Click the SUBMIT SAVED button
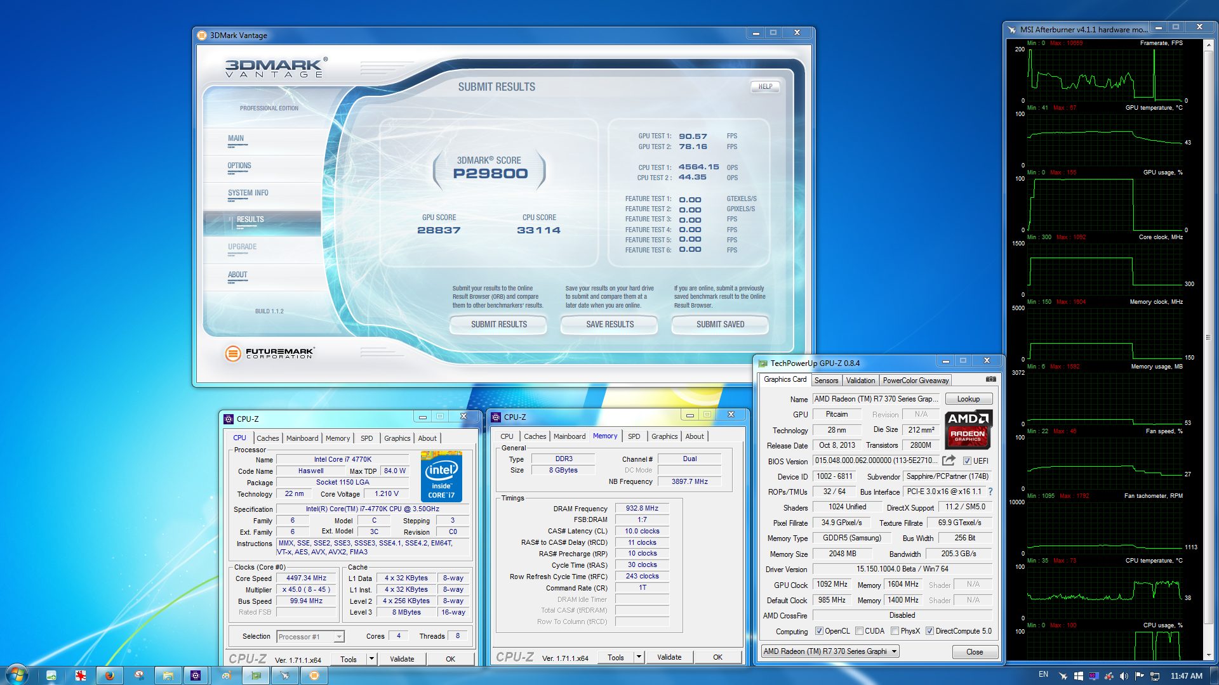The height and width of the screenshot is (685, 1219). pyautogui.click(x=720, y=324)
